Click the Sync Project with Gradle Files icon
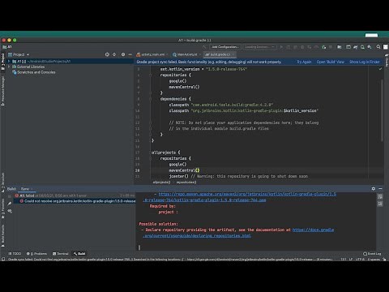389x292 pixels. [x=355, y=47]
